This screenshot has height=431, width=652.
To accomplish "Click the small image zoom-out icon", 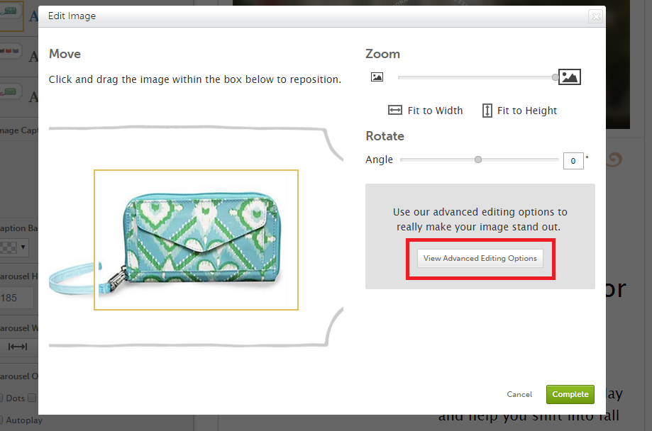I will pyautogui.click(x=377, y=77).
